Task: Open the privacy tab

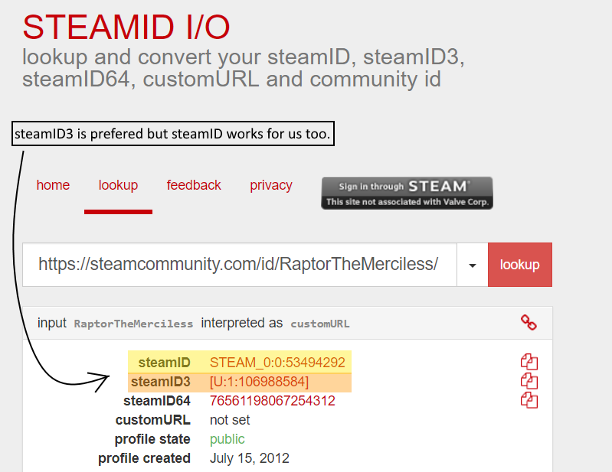Action: pyautogui.click(x=271, y=185)
